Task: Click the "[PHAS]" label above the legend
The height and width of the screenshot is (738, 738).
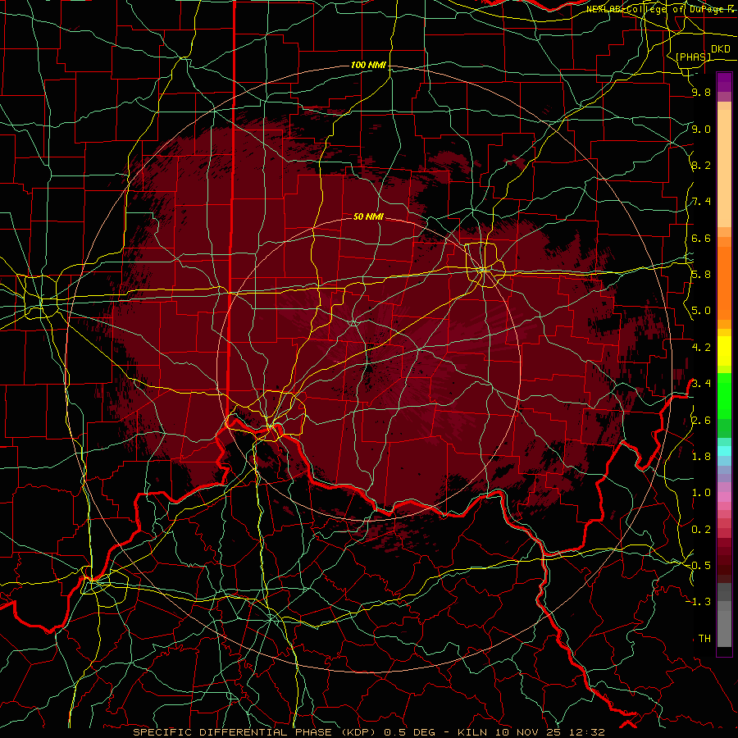Action: click(x=693, y=57)
